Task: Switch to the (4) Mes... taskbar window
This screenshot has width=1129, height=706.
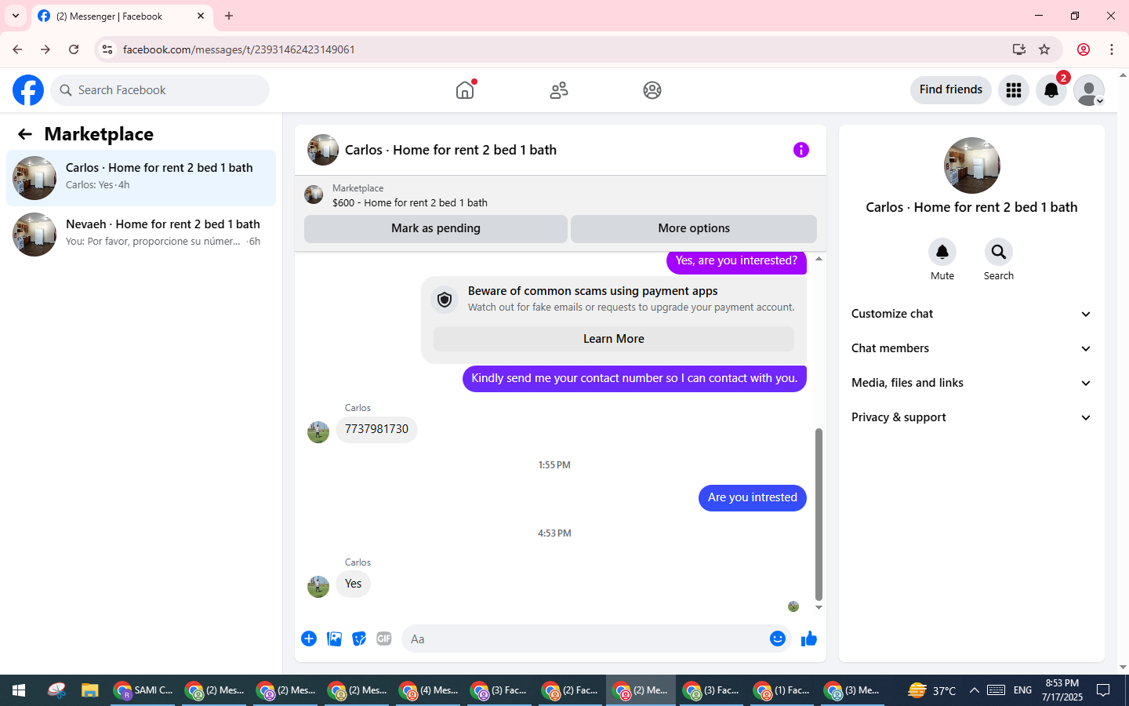Action: point(428,690)
